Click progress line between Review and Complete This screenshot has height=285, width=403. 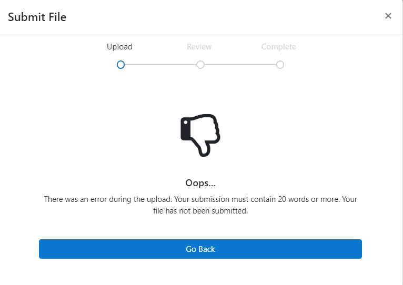point(240,65)
